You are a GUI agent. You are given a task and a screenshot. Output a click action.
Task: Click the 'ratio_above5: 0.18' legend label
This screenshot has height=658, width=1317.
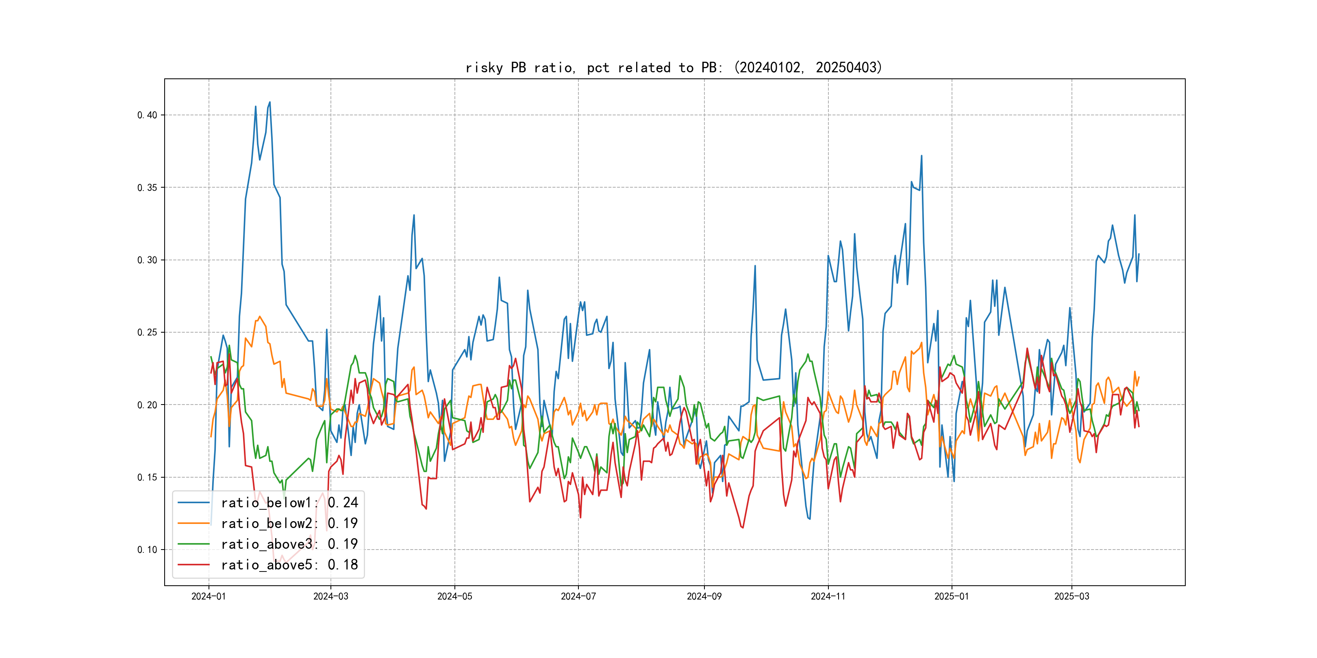[289, 565]
